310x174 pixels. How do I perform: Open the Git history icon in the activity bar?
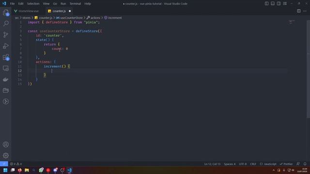click(x=6, y=101)
